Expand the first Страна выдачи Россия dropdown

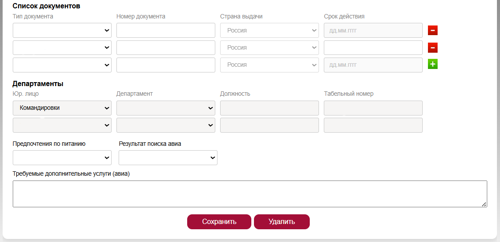point(269,30)
